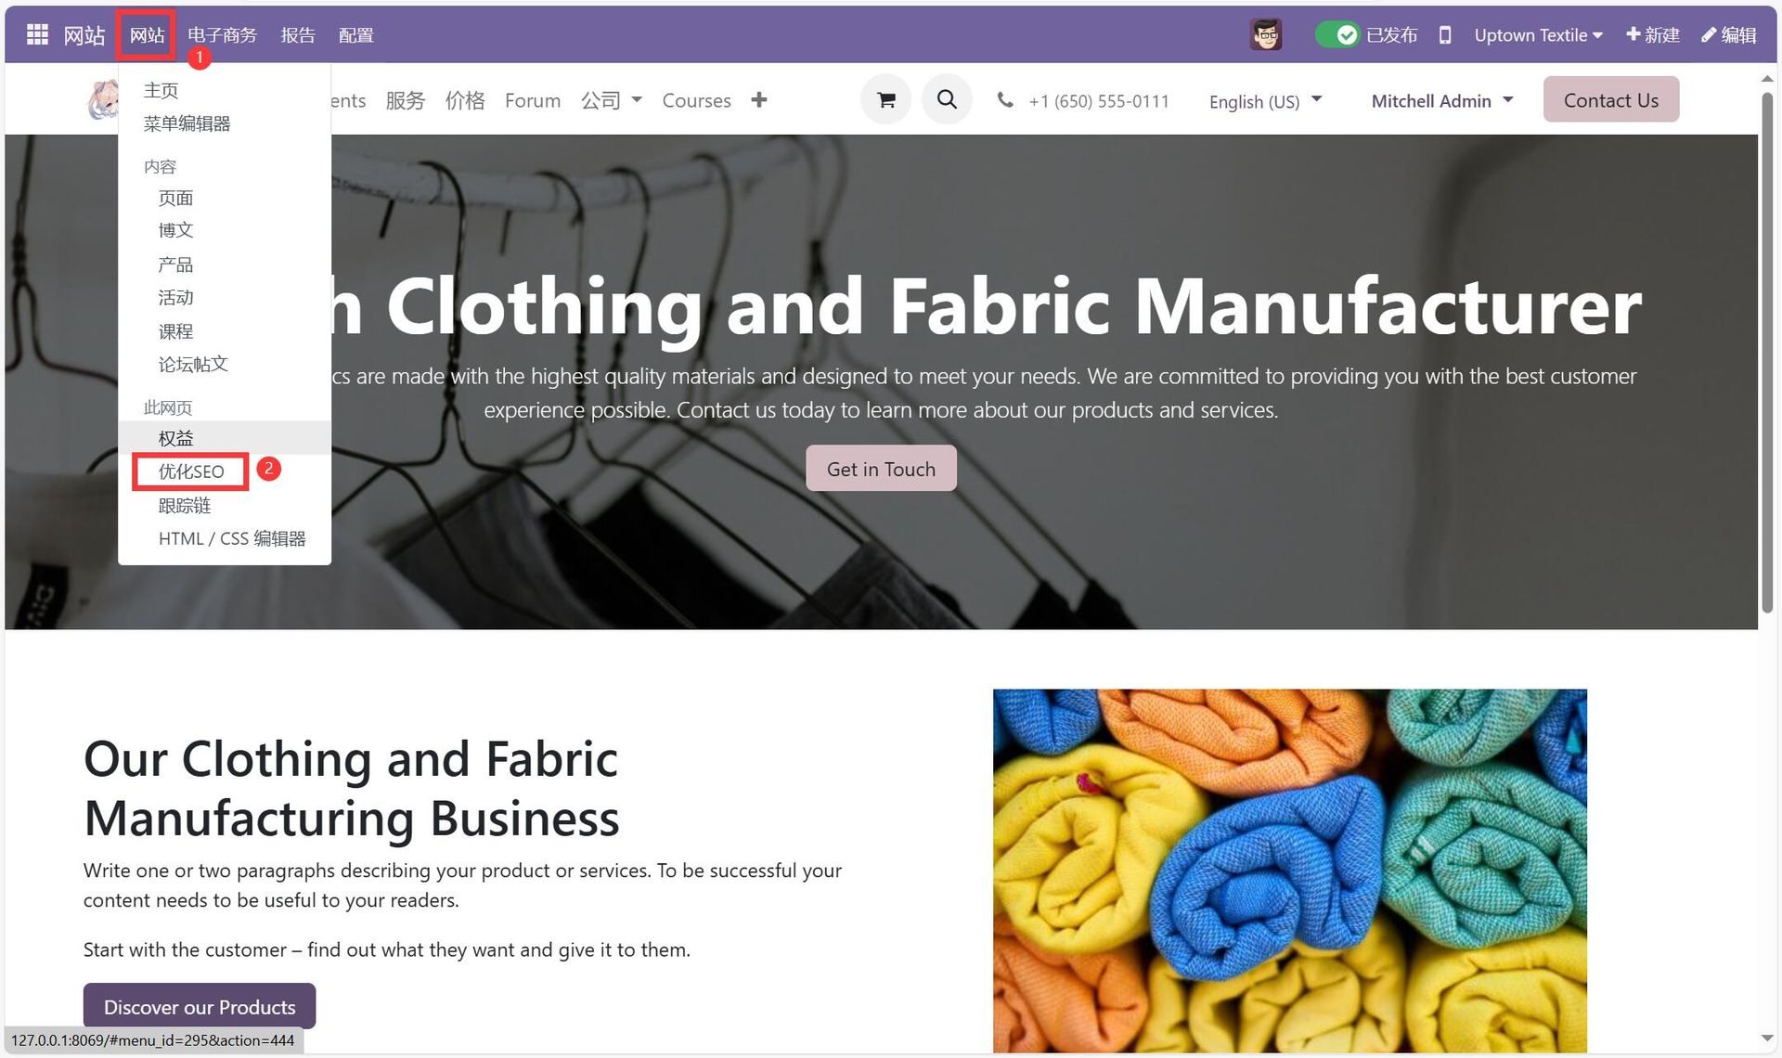Click the +1 (650) 555-0111 phone number
Screen dimensions: 1782x1058
(1099, 101)
